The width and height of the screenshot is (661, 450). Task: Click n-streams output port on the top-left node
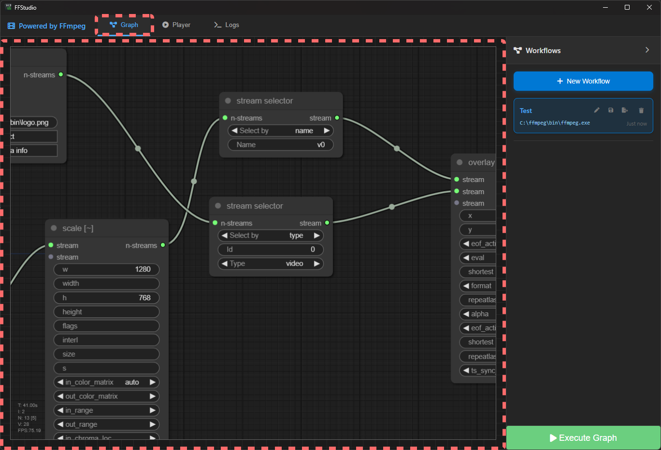click(x=61, y=74)
